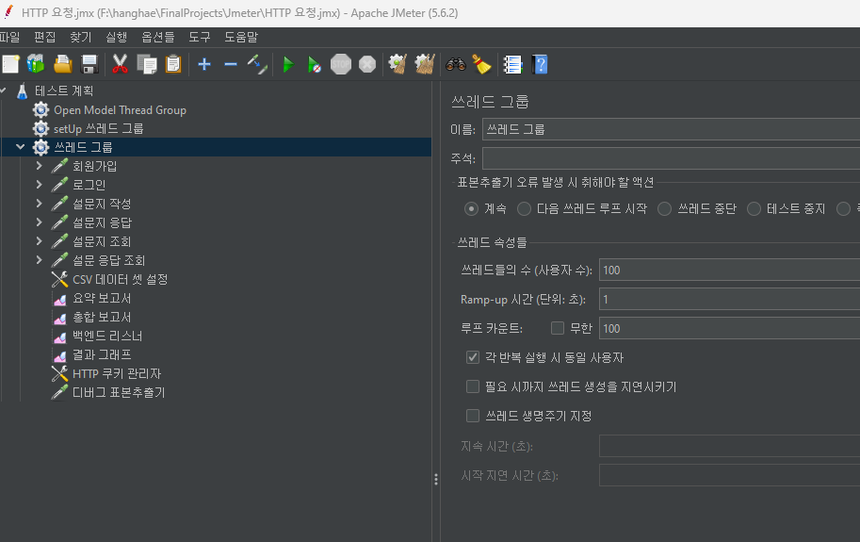Viewport: 860px width, 542px height.
Task: Click the Reset Search broom icon
Action: click(x=481, y=64)
